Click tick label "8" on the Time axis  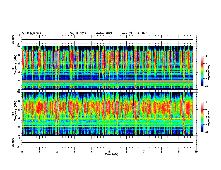(161, 152)
